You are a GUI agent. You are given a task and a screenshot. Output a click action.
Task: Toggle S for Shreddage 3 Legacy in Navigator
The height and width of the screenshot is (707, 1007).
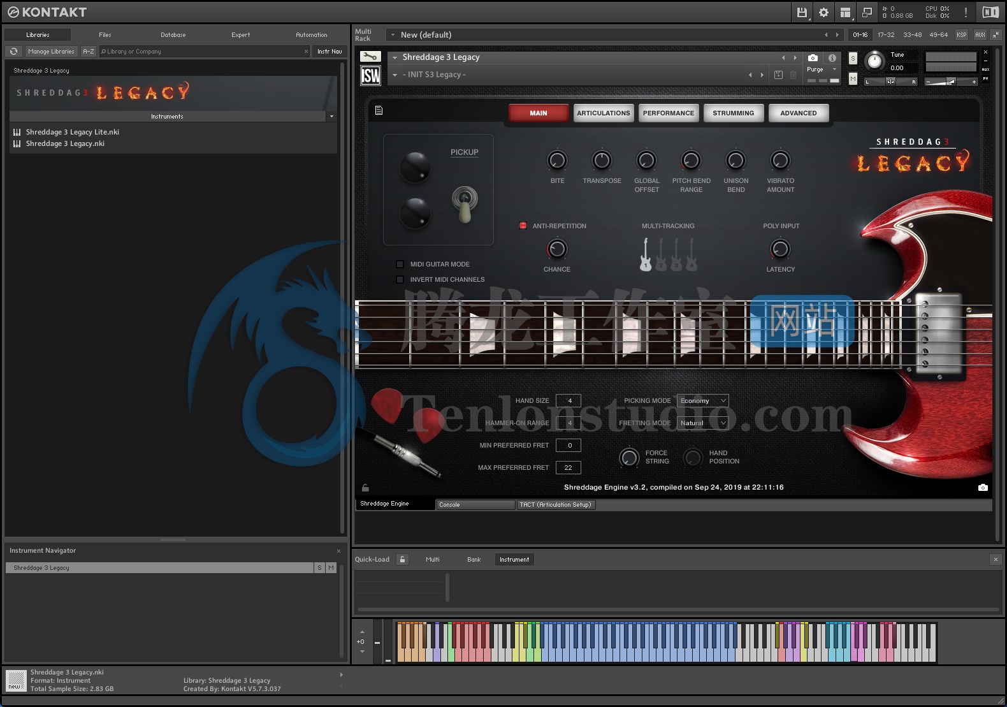319,568
